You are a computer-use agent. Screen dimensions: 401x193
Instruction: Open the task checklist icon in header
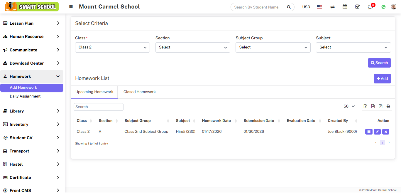357,7
